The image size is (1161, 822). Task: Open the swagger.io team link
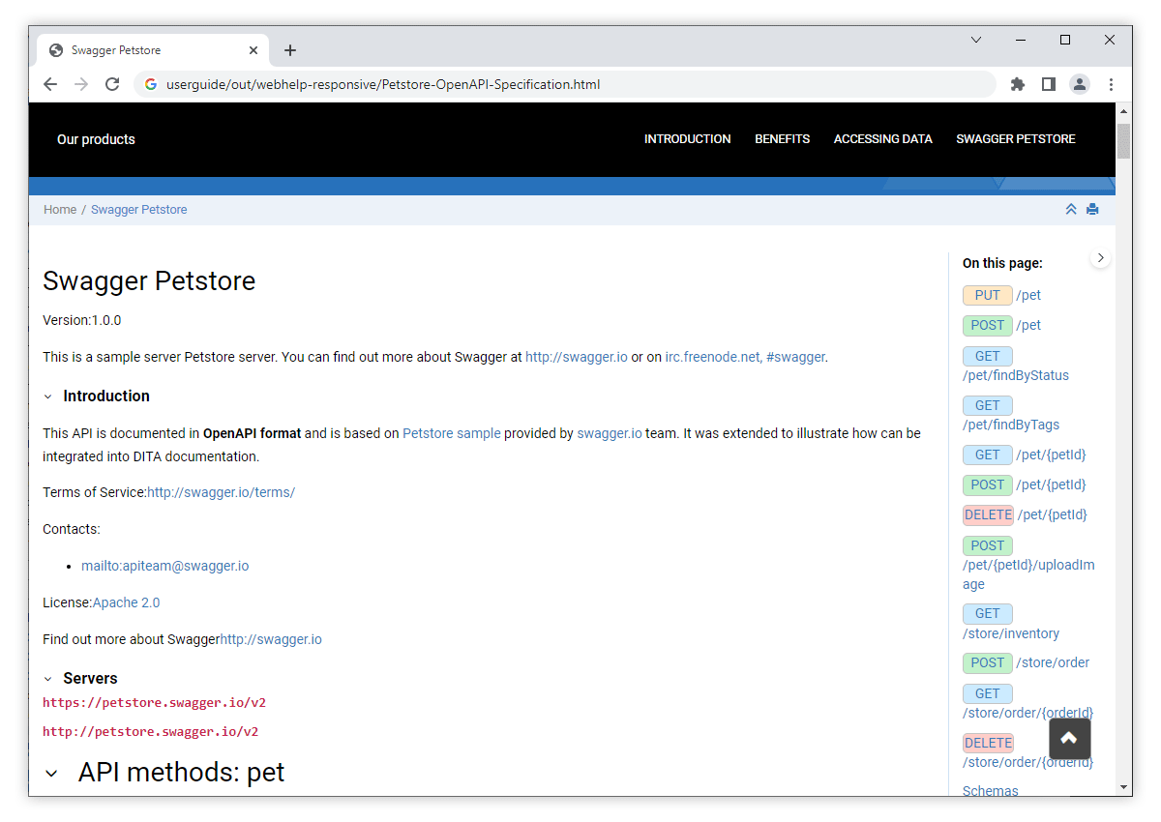click(610, 433)
